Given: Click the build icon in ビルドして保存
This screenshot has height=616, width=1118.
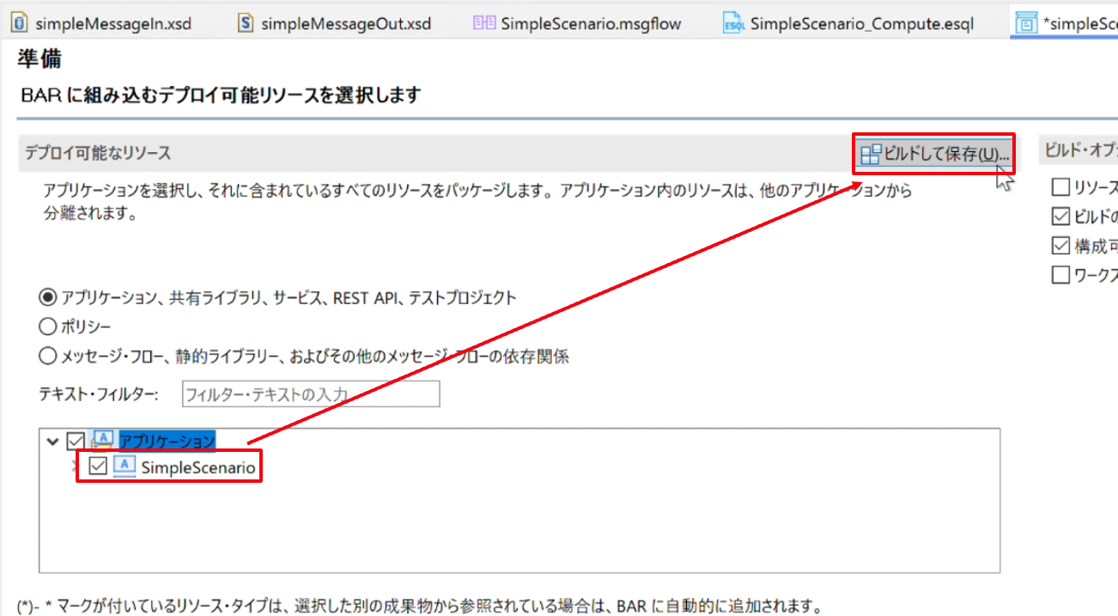Looking at the screenshot, I should pos(871,155).
